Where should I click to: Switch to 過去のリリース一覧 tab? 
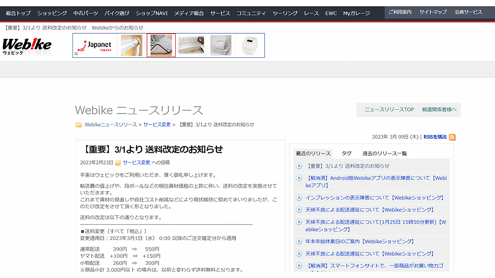pos(385,153)
